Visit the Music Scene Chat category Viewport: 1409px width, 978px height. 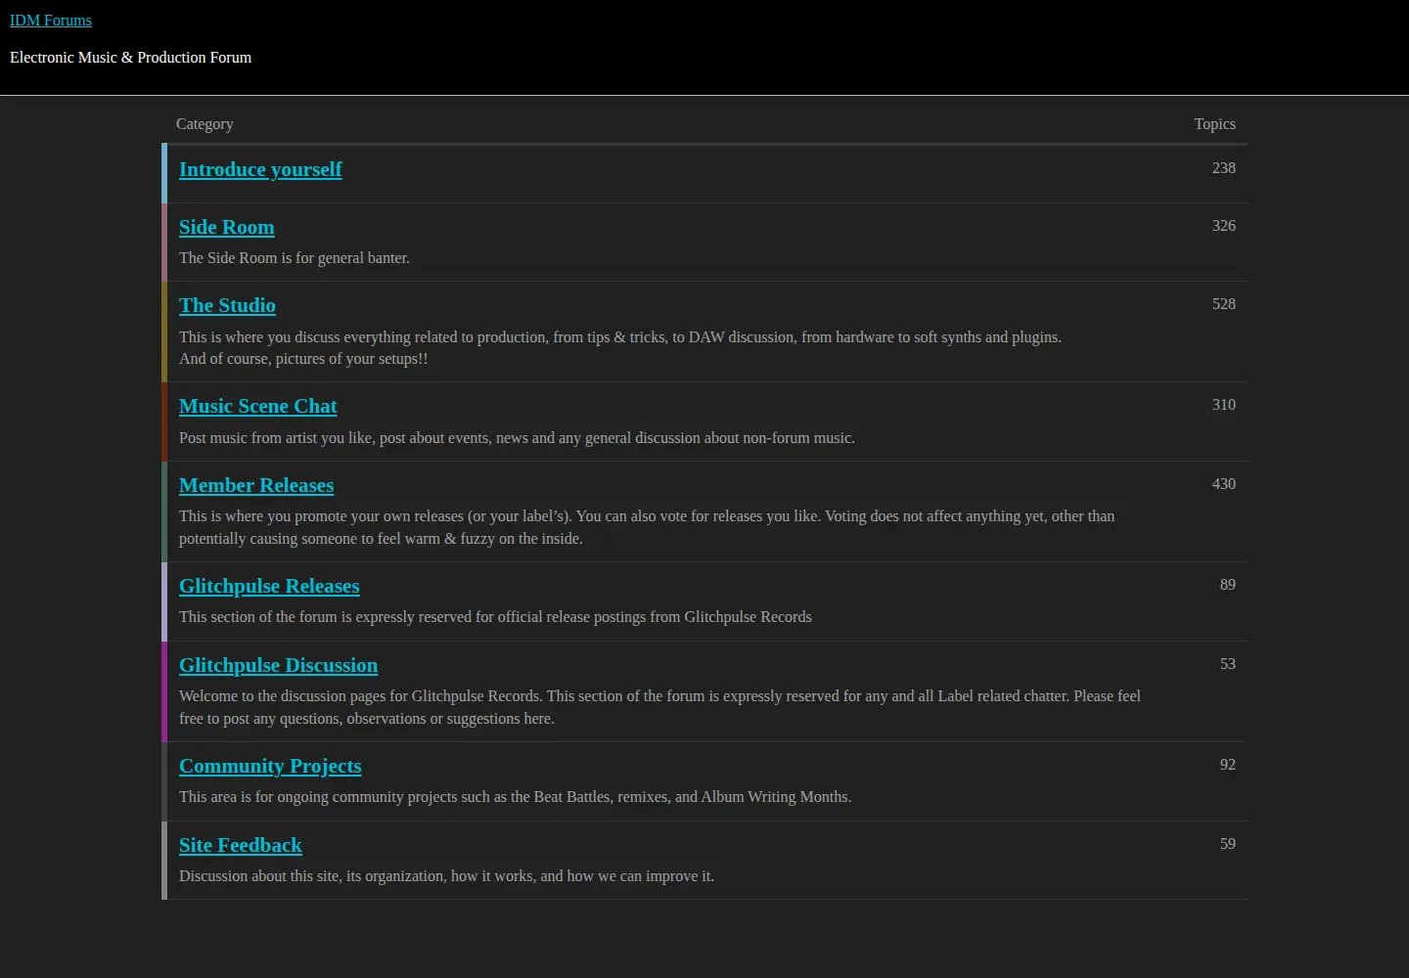point(258,406)
